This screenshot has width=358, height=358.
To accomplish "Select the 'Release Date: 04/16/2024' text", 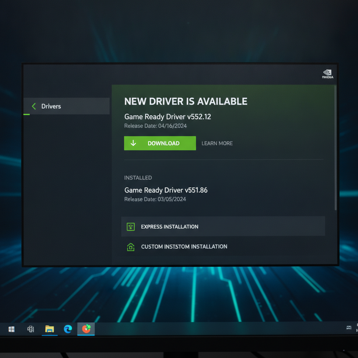I will click(156, 126).
